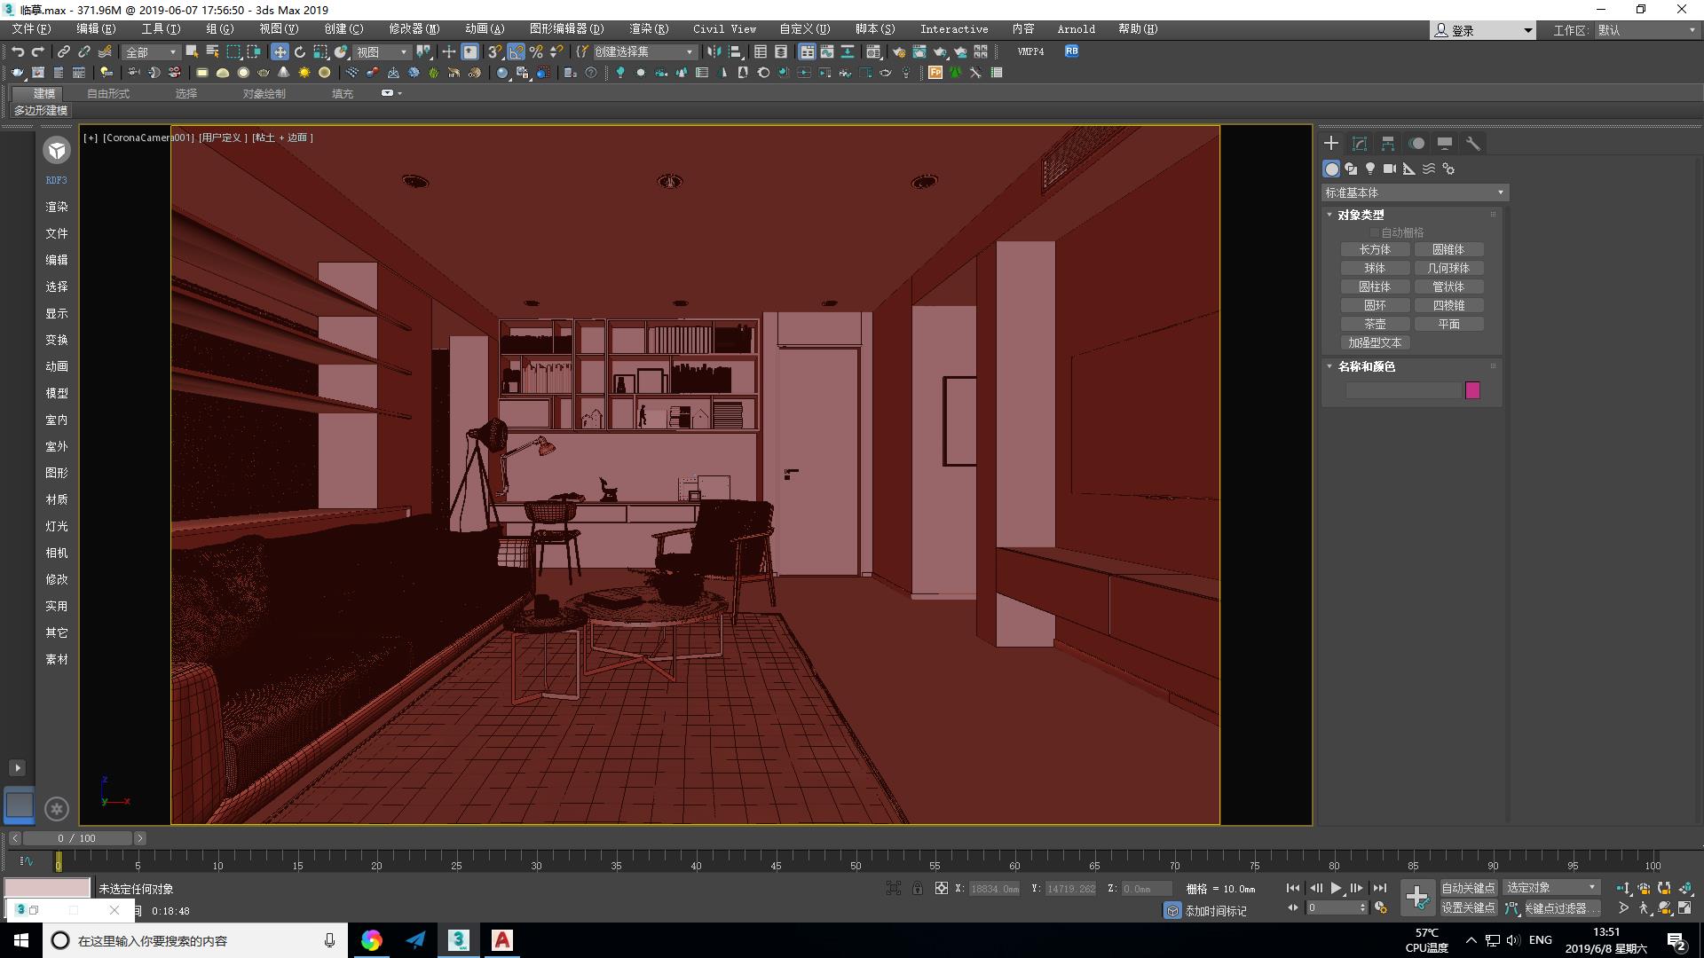Click the object name input field
The height and width of the screenshot is (958, 1704).
[1402, 390]
